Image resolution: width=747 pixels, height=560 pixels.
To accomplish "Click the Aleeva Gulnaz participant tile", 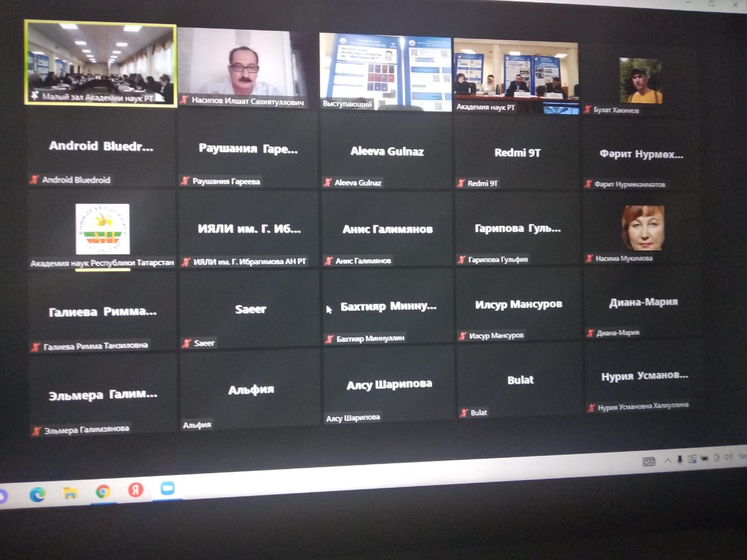I will [386, 152].
